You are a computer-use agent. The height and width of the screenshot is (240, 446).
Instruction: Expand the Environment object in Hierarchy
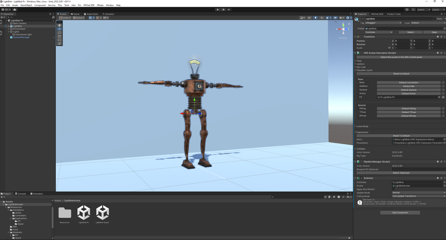(9, 29)
